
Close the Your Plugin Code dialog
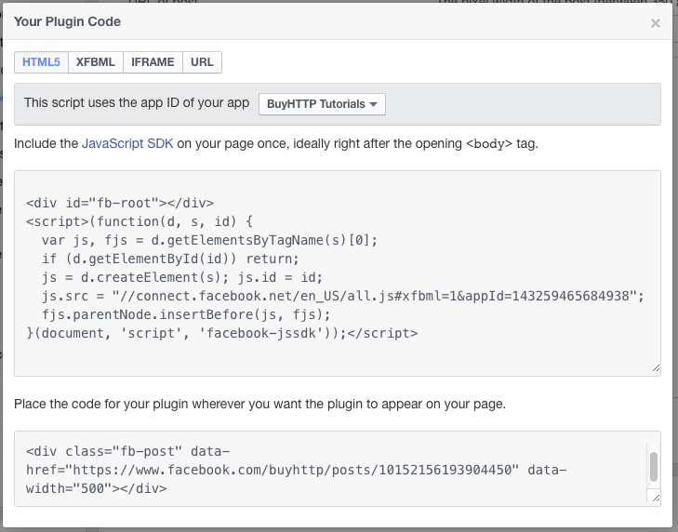click(x=656, y=23)
